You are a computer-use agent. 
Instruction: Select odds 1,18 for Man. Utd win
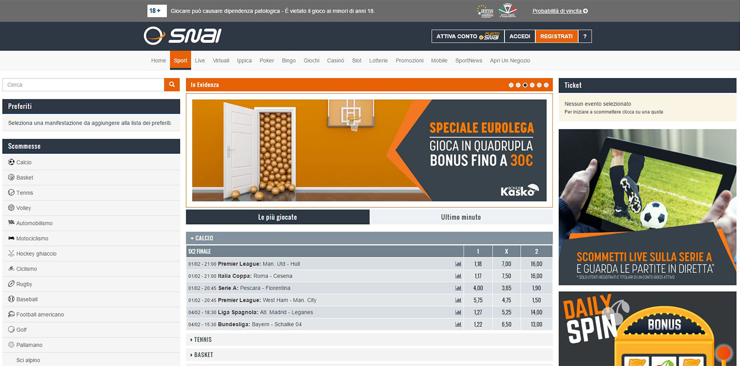coord(478,264)
